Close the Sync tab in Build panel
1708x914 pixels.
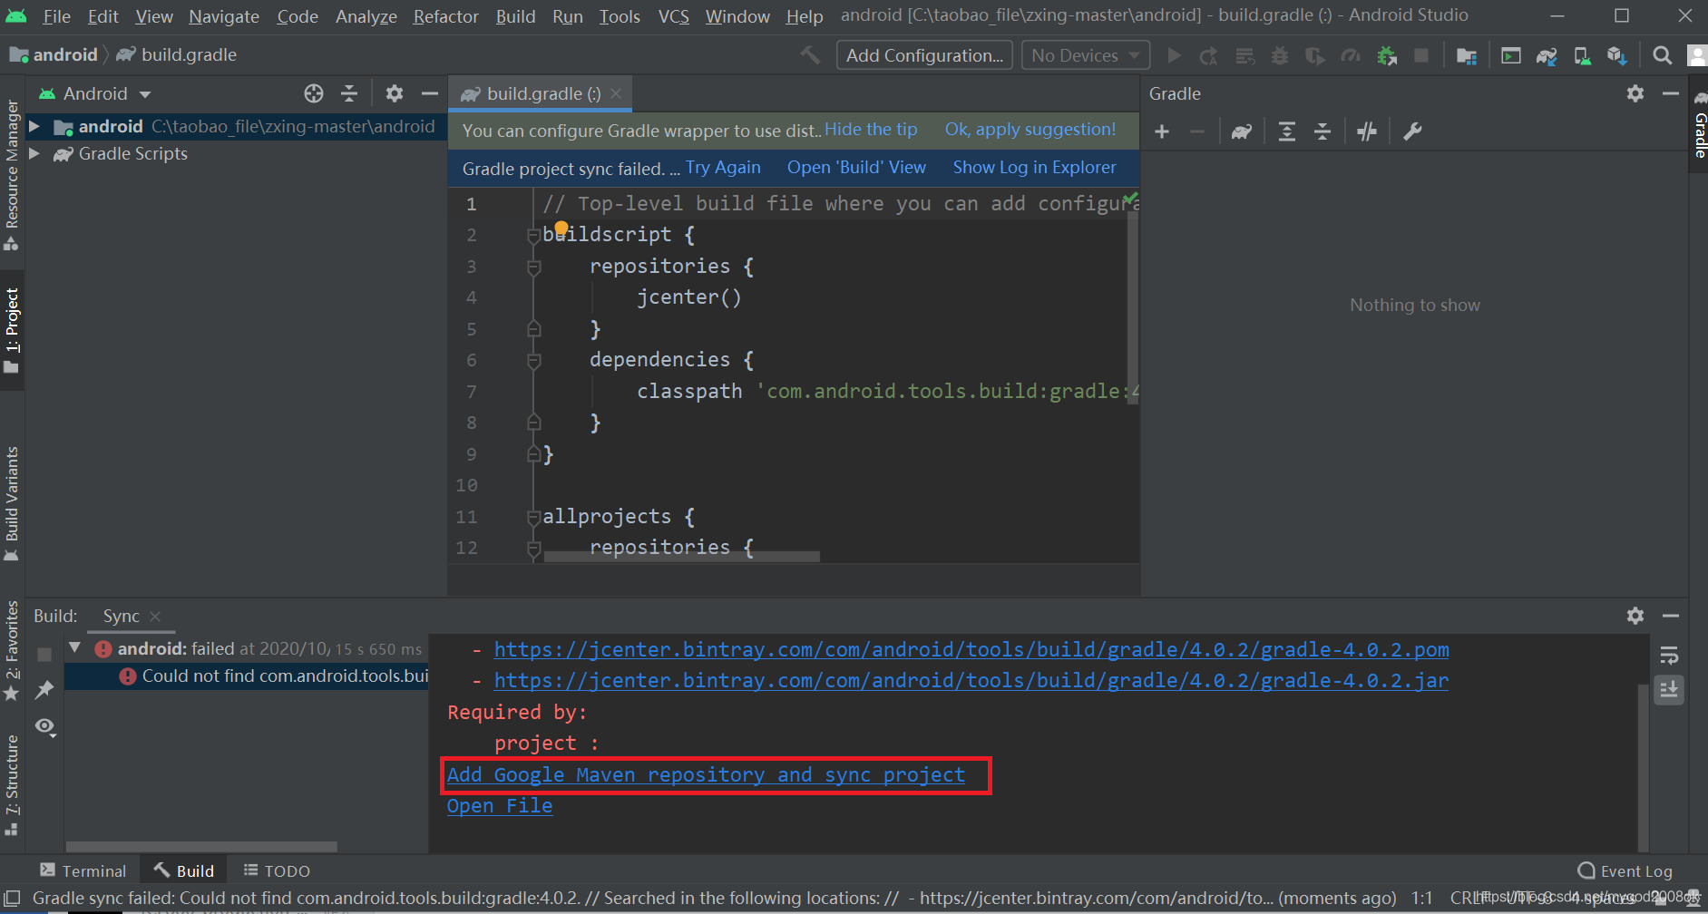pos(155,617)
